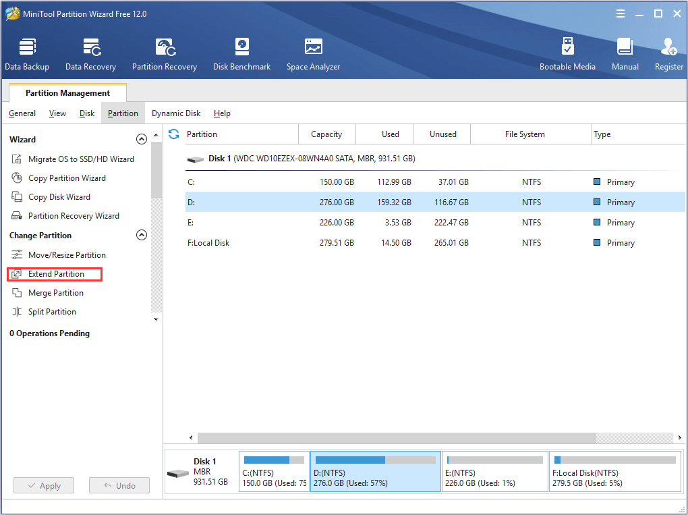Click the F:Local Disk usage bar in disk map
The width and height of the screenshot is (688, 515).
coord(615,460)
